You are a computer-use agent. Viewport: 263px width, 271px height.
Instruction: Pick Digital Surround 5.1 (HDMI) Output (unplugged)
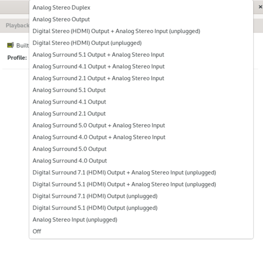point(141,208)
